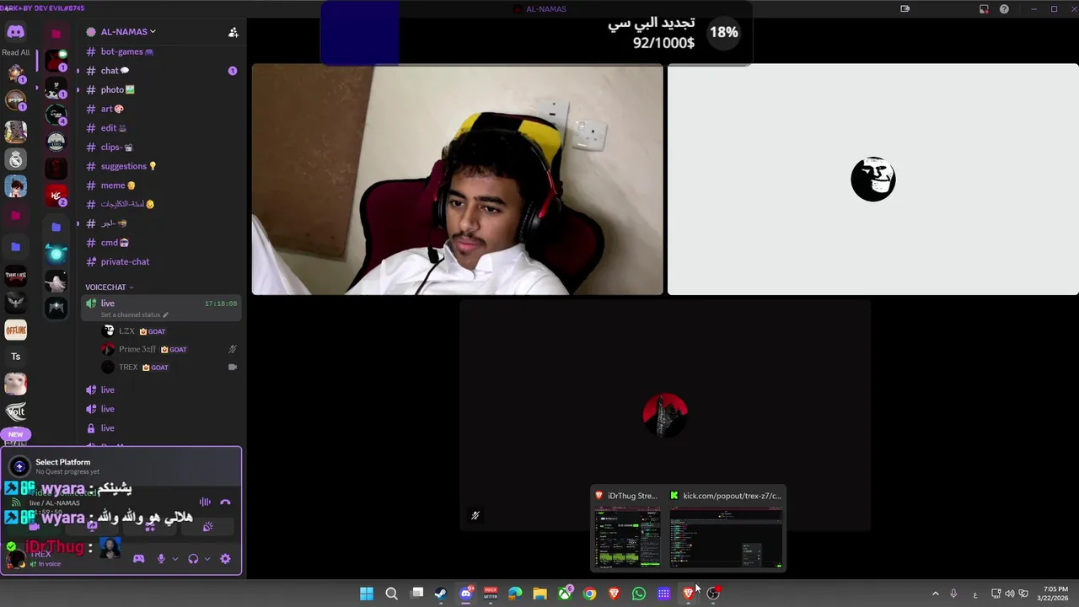
Task: Focus the webcam video tile
Action: click(457, 180)
